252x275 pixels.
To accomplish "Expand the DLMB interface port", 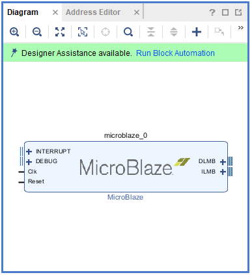I will 223,162.
